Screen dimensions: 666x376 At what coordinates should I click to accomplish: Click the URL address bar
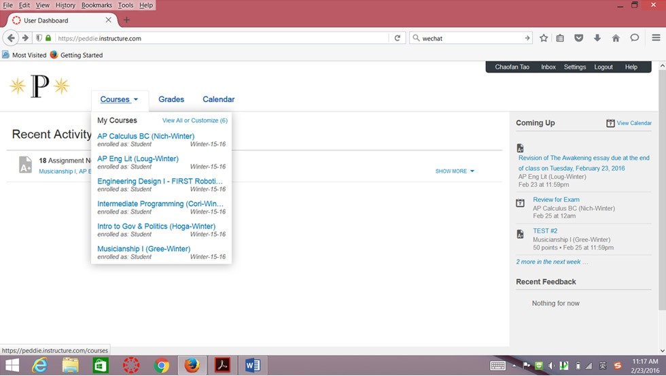coord(221,38)
